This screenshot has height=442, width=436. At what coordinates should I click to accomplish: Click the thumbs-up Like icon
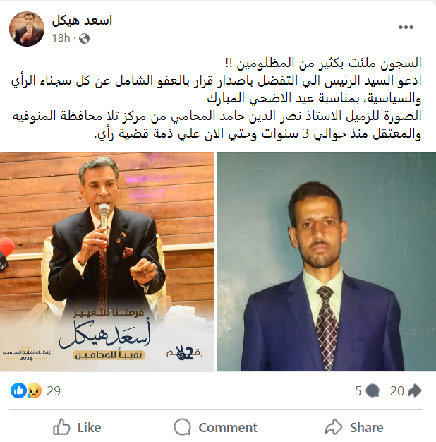61,427
